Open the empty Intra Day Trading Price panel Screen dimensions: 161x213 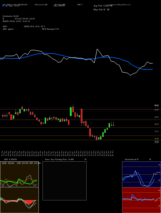click(64, 181)
